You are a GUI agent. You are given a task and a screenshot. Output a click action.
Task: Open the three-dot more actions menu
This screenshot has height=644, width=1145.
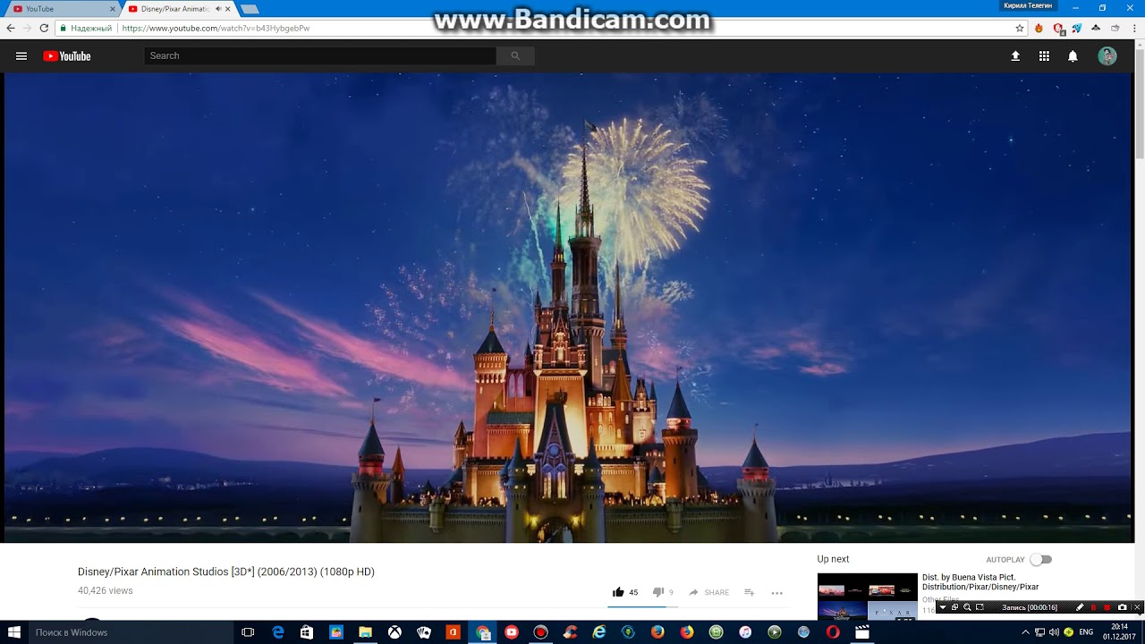(x=776, y=593)
